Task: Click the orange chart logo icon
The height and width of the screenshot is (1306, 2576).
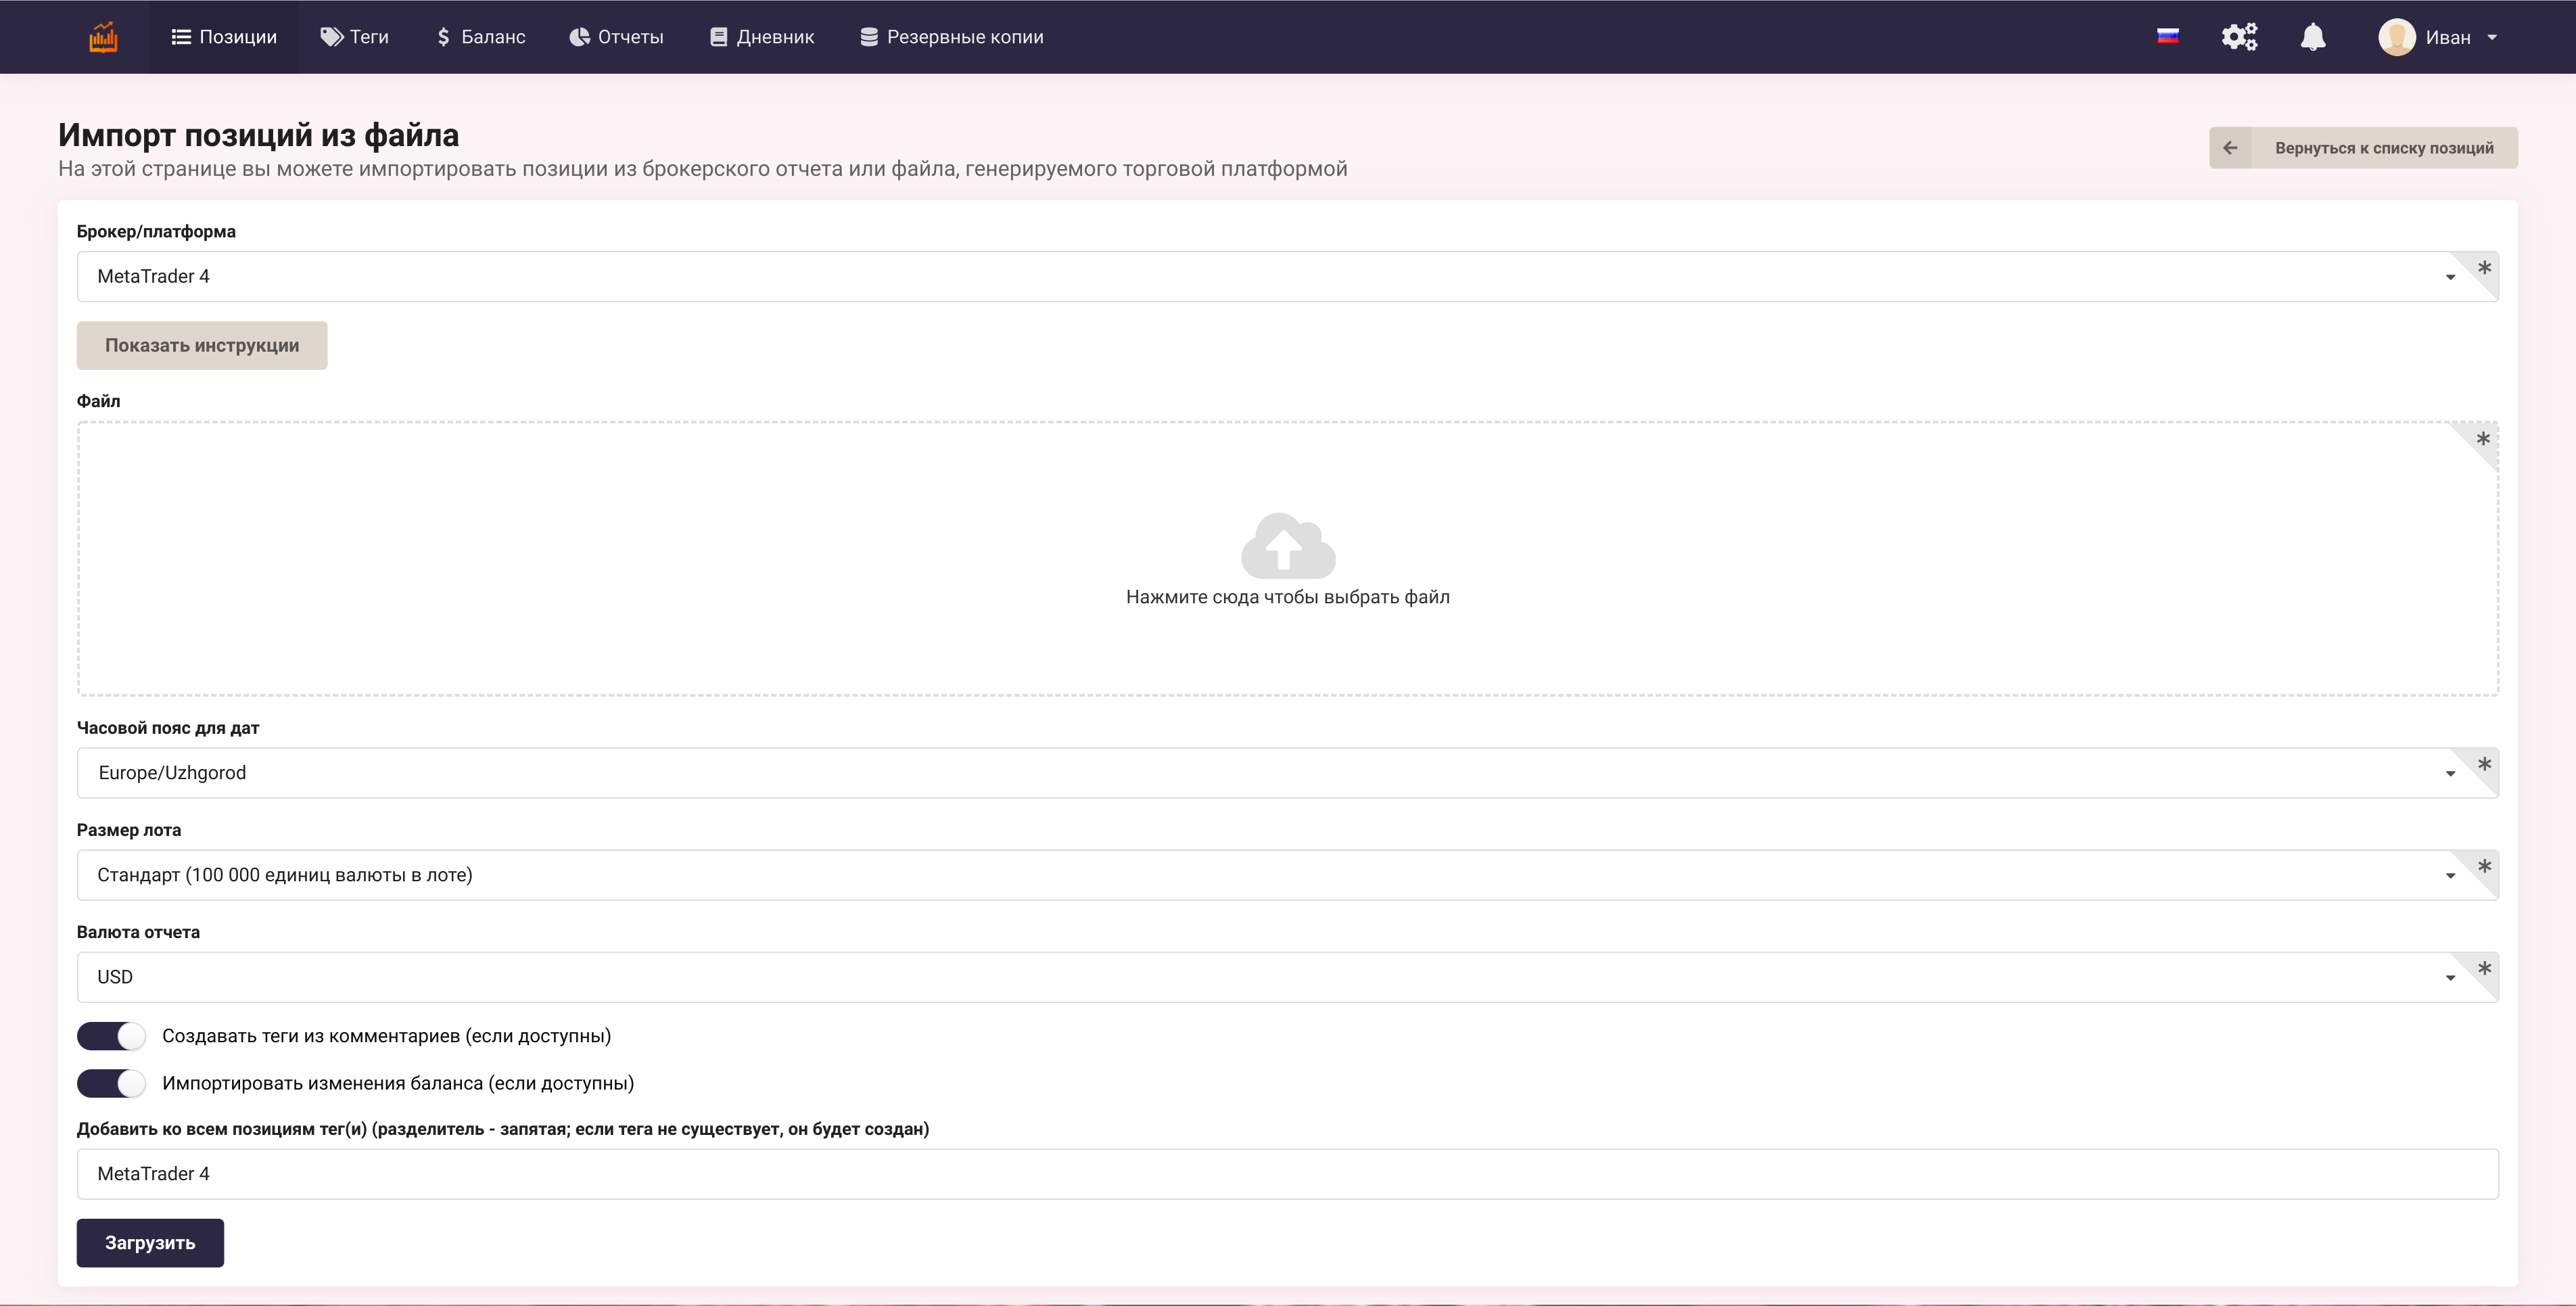Action: [103, 37]
